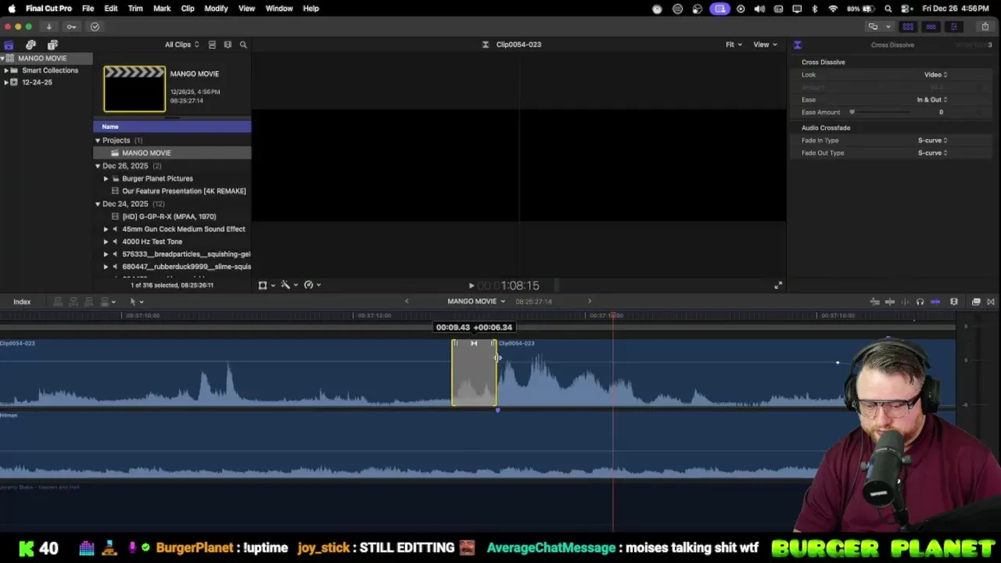Image resolution: width=1001 pixels, height=563 pixels.
Task: Click the clip appearance icon in timeline header
Action: (x=954, y=302)
